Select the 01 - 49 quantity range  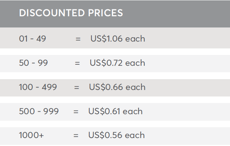33,39
